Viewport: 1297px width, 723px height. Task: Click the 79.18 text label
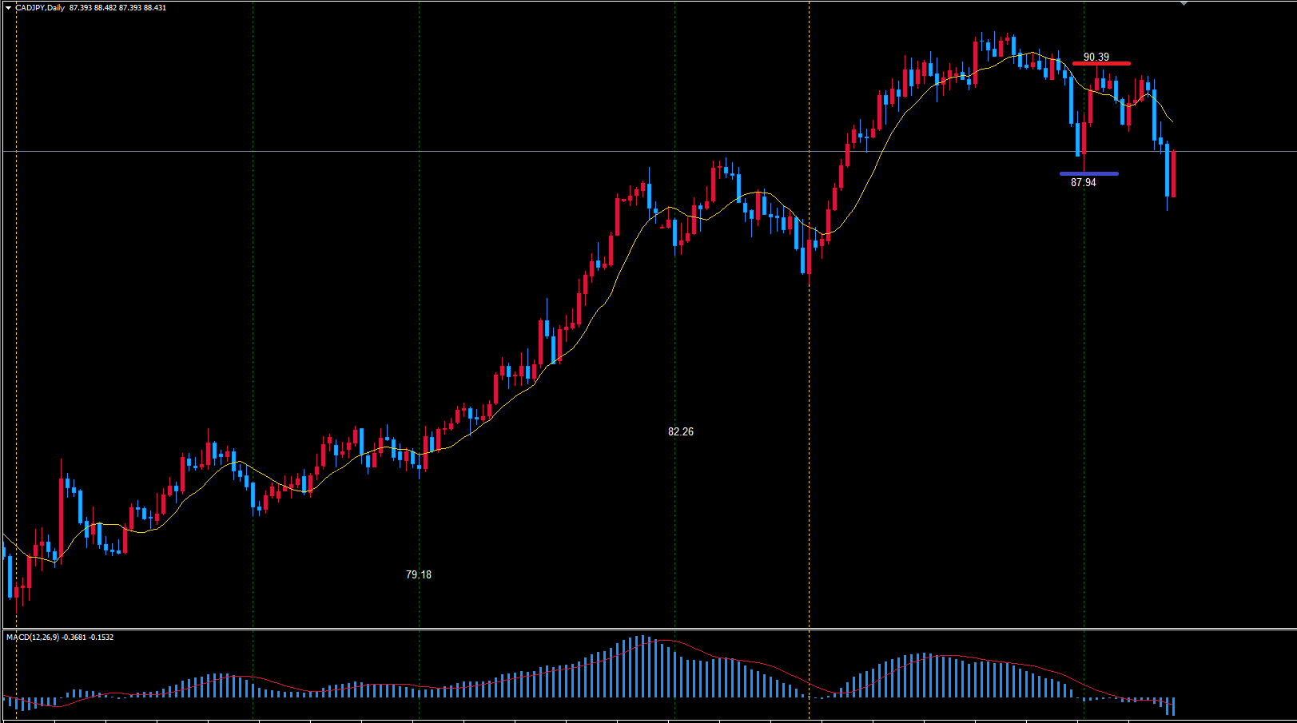click(418, 574)
